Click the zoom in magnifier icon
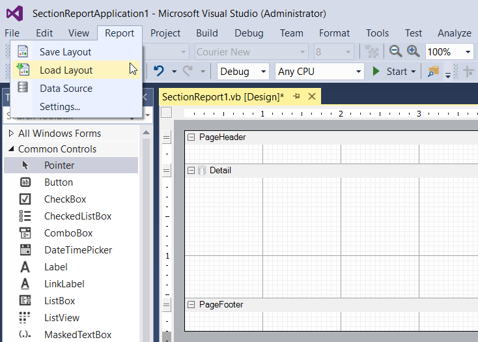Viewport: 478px width, 342px height. [x=413, y=51]
